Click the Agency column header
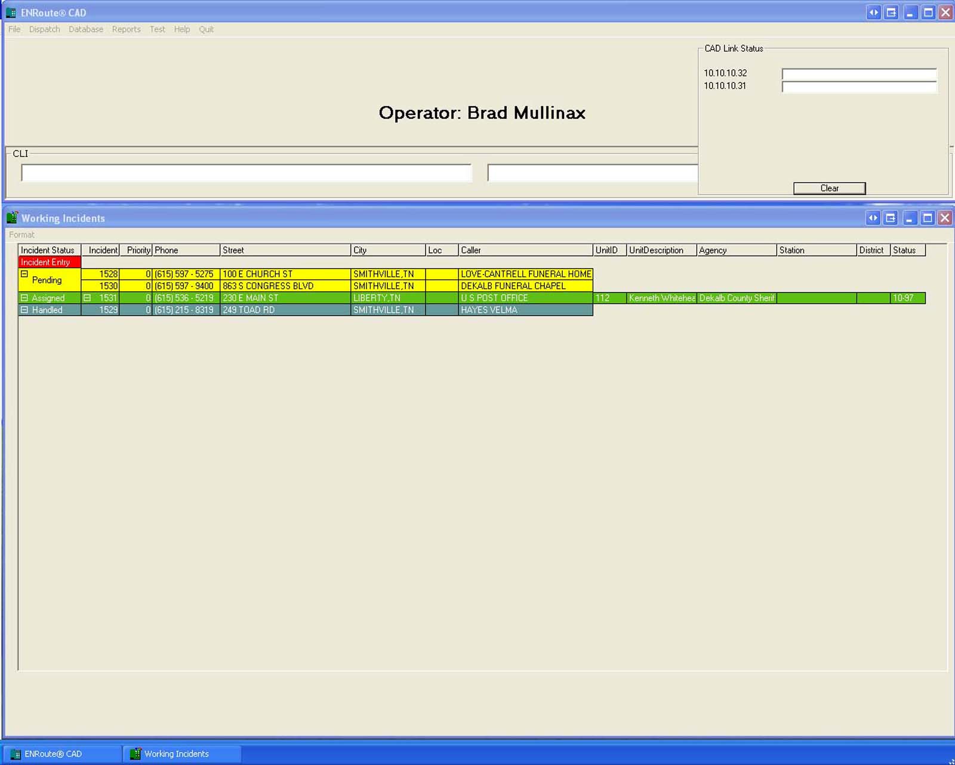The height and width of the screenshot is (765, 955). 737,251
